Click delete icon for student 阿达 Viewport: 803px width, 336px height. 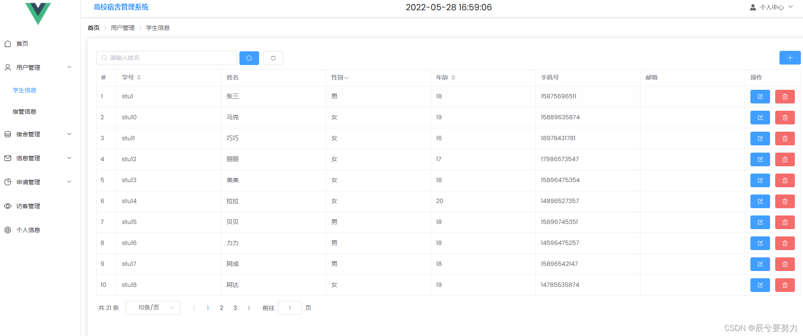(x=785, y=285)
